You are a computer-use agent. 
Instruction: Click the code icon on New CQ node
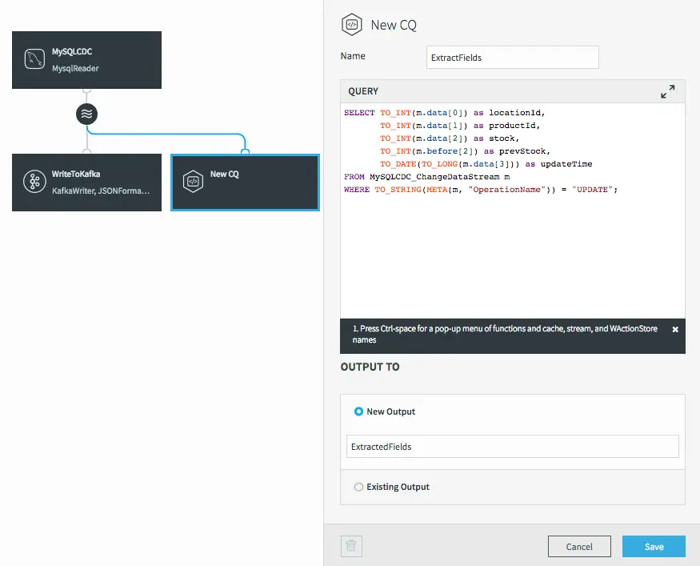[193, 182]
